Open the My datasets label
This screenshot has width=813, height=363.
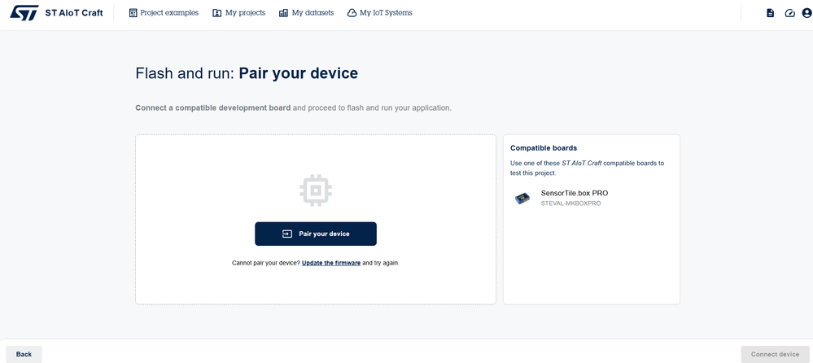(x=313, y=13)
